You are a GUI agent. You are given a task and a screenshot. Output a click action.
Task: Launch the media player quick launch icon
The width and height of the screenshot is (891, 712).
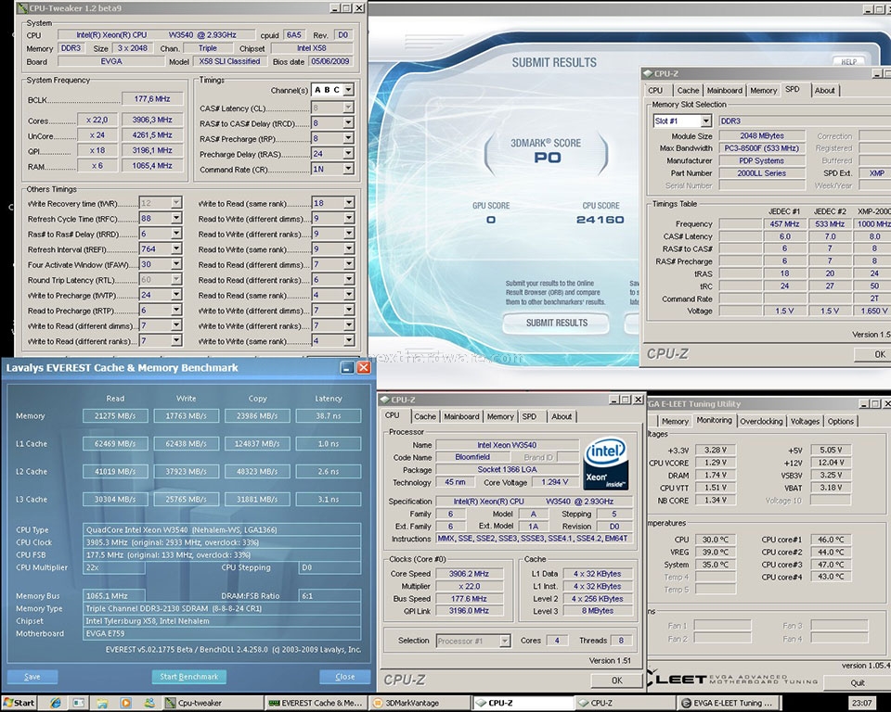125,703
